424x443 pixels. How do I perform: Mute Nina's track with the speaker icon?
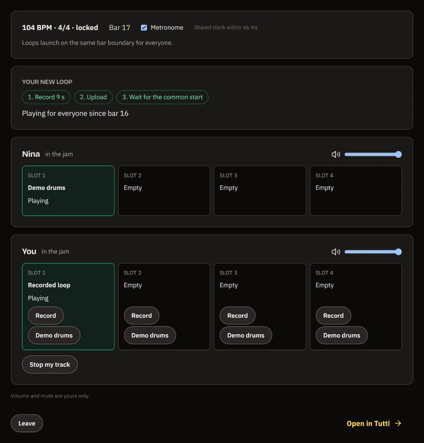[x=336, y=154]
